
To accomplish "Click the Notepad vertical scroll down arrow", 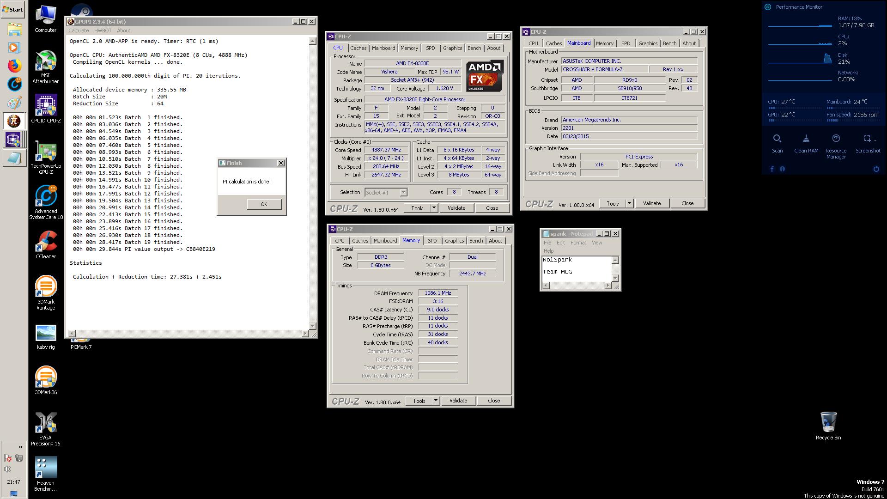I will tap(615, 278).
